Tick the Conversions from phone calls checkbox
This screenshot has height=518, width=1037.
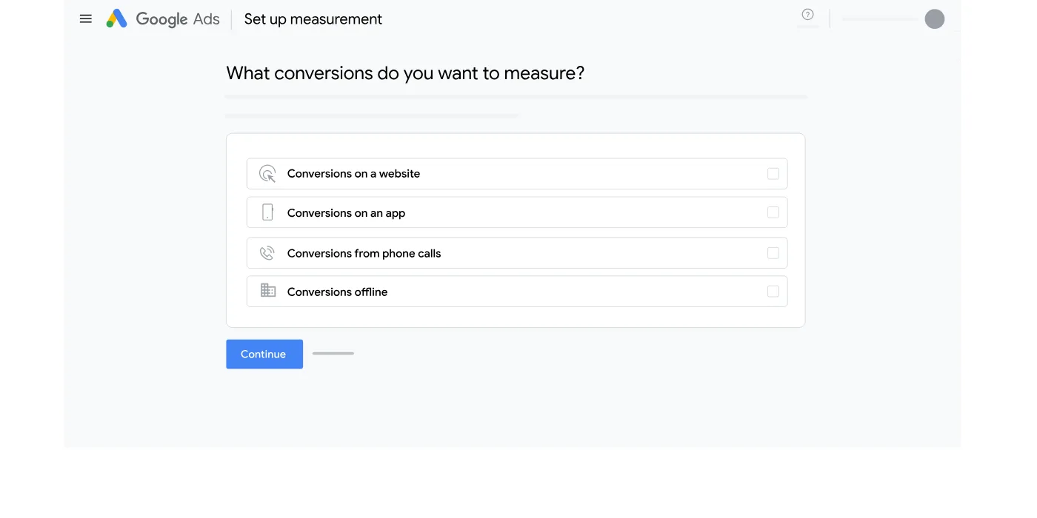pyautogui.click(x=773, y=253)
